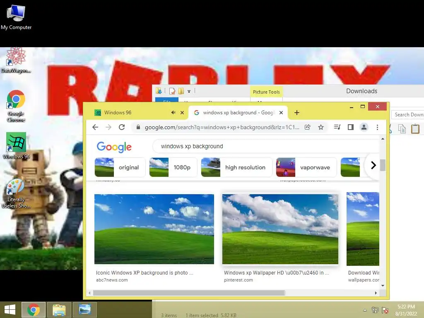
Task: Click the Properties quick access icon in Downloads
Action: (x=172, y=91)
